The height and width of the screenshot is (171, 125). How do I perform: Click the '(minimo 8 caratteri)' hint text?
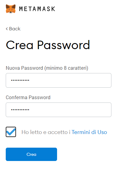coord(66,68)
